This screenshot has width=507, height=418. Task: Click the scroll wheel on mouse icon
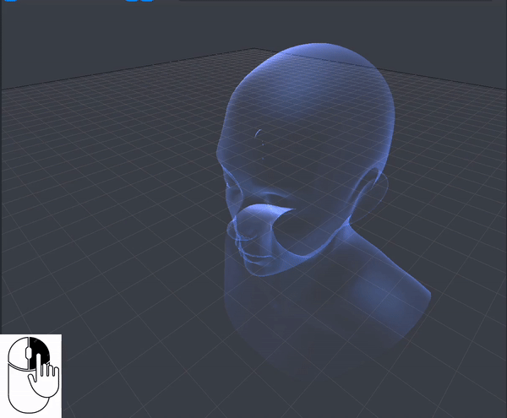(x=28, y=353)
